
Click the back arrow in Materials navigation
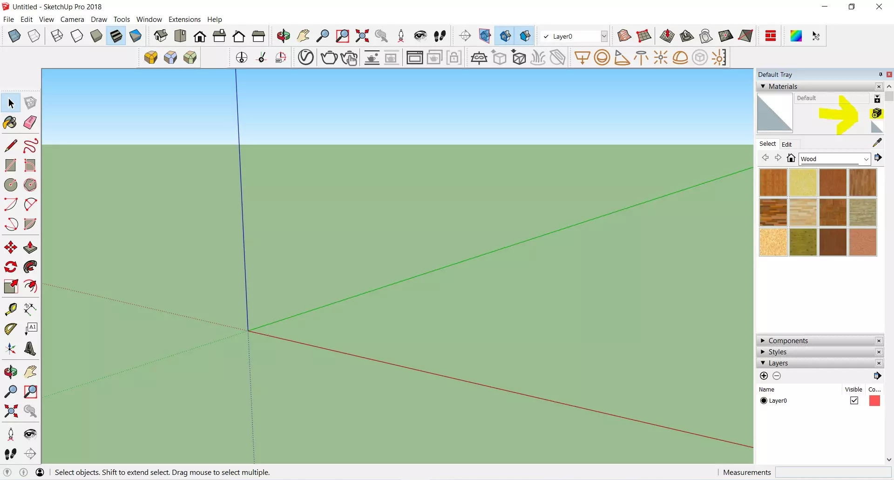766,158
